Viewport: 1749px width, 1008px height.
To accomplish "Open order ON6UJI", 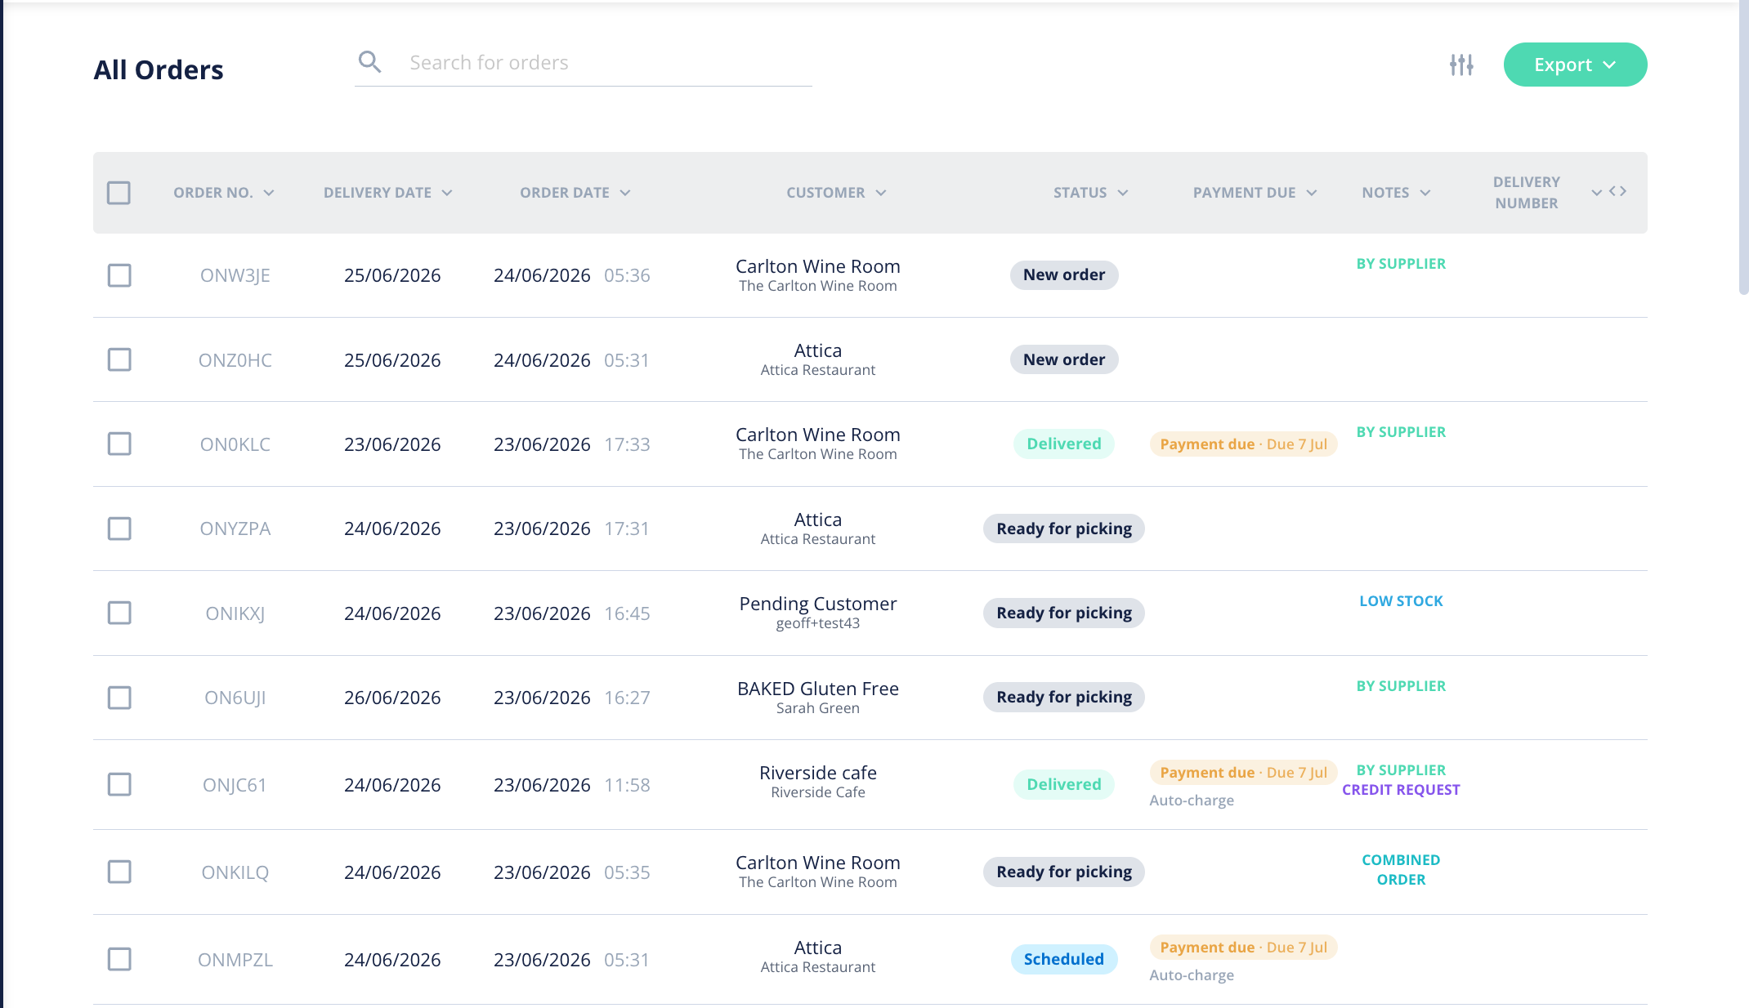I will [235, 698].
